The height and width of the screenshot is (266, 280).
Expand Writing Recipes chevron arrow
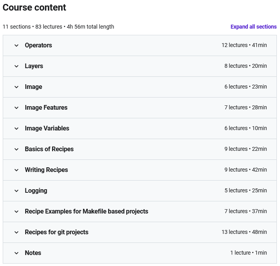click(x=16, y=170)
